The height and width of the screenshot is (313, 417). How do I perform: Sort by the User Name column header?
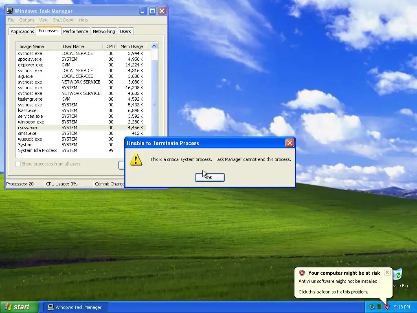[81, 46]
